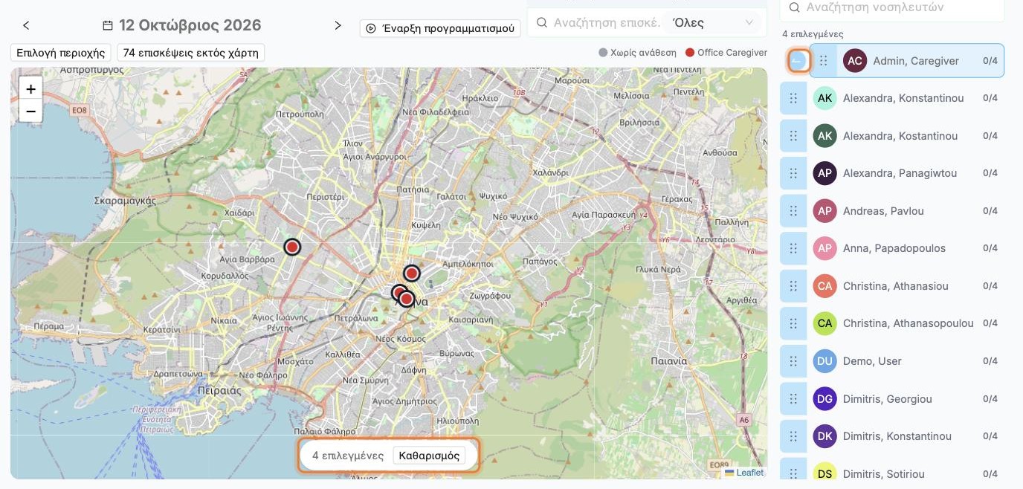Zoom out on the map with the minus button
This screenshot has width=1023, height=489.
30,111
